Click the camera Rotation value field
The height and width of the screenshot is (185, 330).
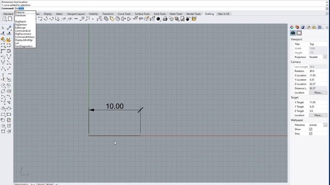pos(318,71)
